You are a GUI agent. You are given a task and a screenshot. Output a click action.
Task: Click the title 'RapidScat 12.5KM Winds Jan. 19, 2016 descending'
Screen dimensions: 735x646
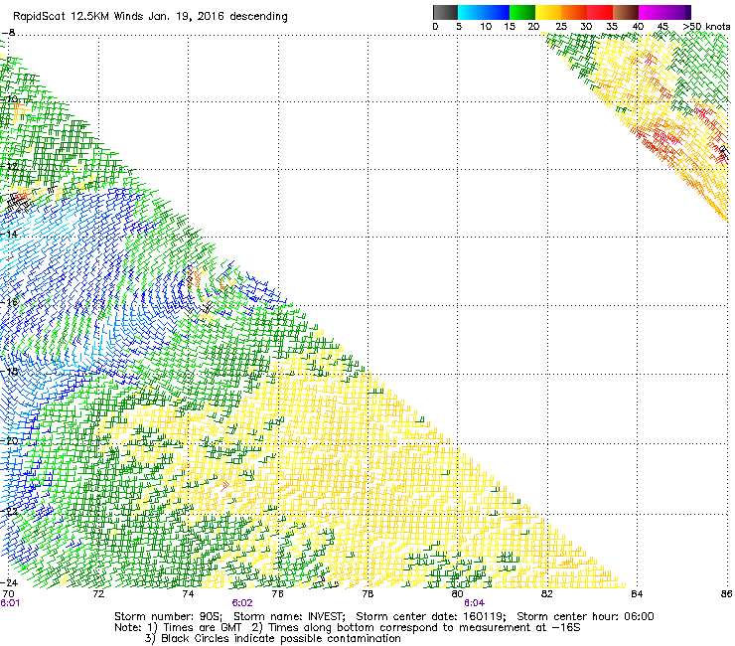click(150, 17)
